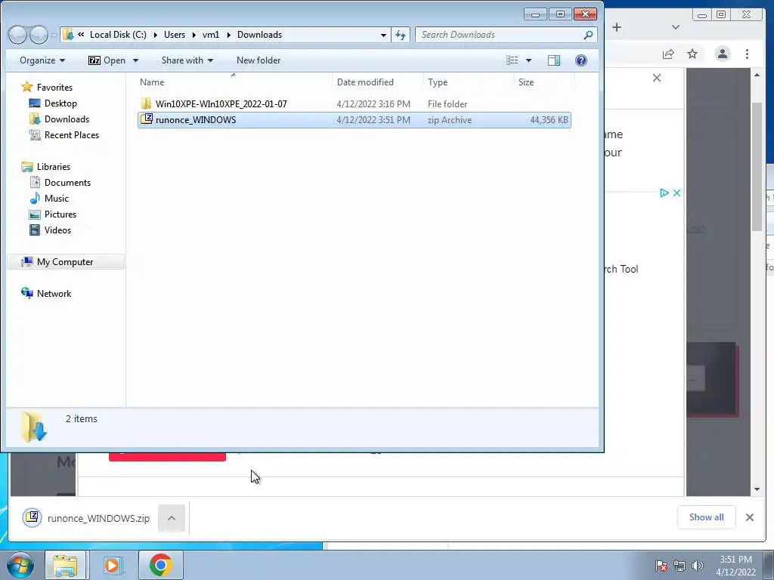
Task: Click the 7z Open toolbar button
Action: tap(107, 60)
